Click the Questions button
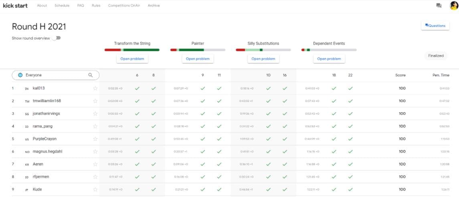This screenshot has height=197, width=459. pos(435,26)
